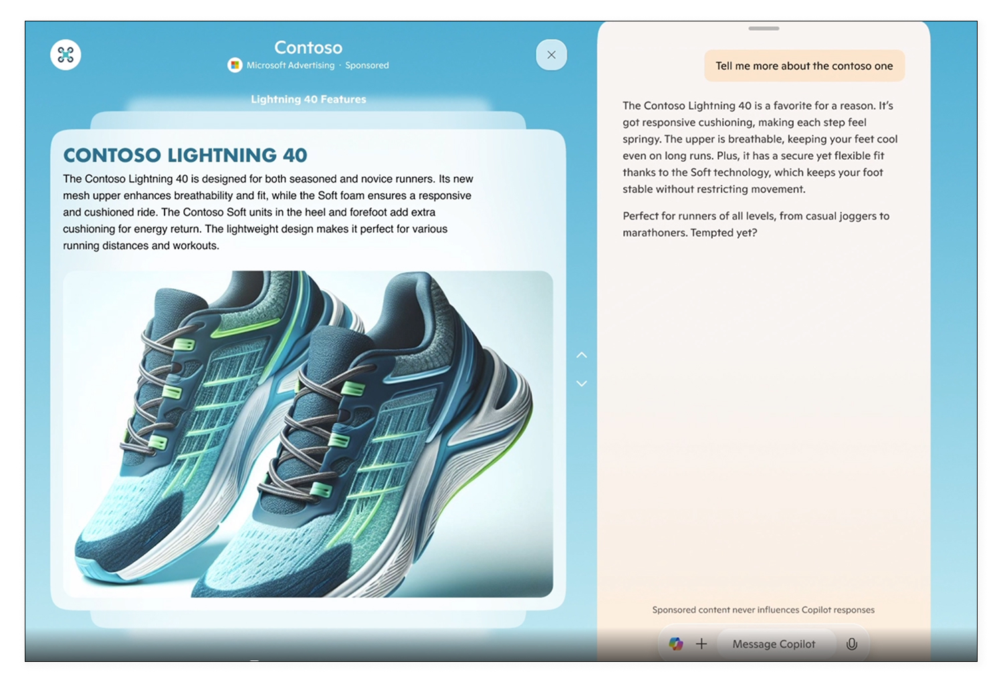Close the Contoso ad panel
The width and height of the screenshot is (1003, 694).
551,55
